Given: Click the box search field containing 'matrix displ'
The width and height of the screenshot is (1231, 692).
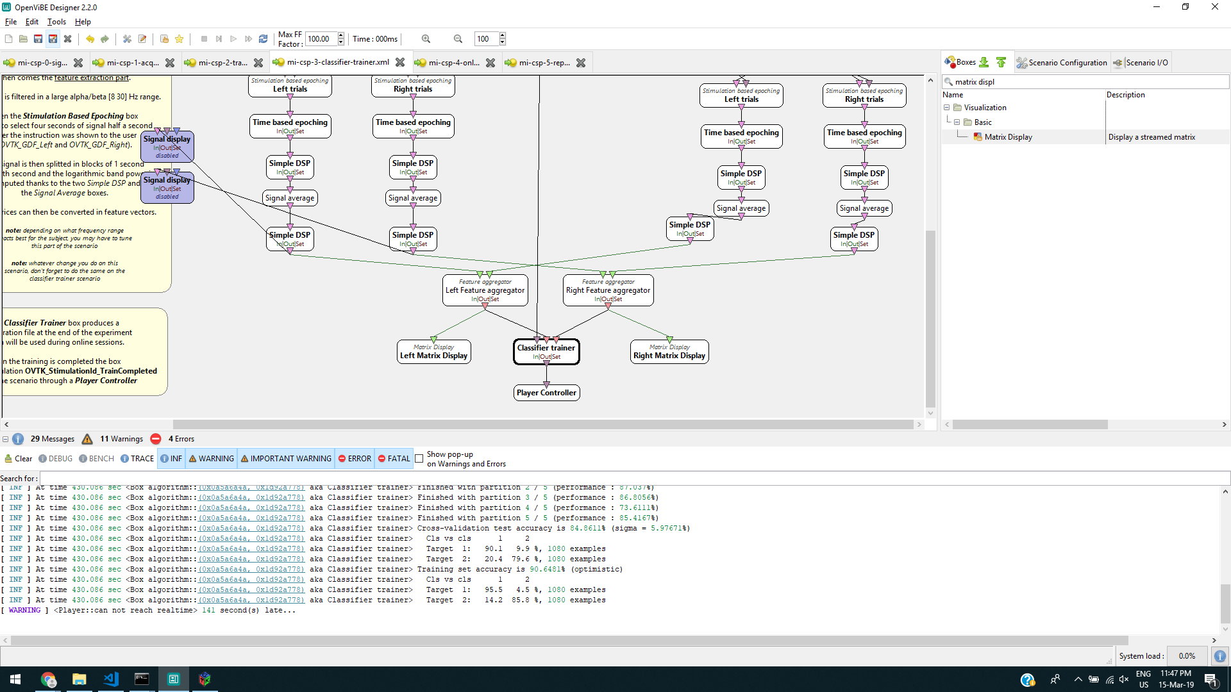Looking at the screenshot, I should 1085,82.
